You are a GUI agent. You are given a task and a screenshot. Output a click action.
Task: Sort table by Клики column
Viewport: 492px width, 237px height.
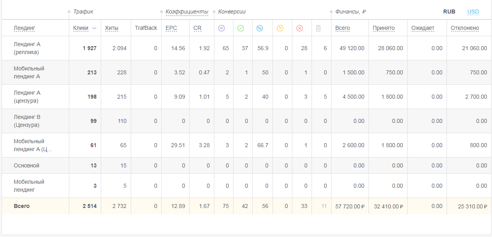(81, 28)
